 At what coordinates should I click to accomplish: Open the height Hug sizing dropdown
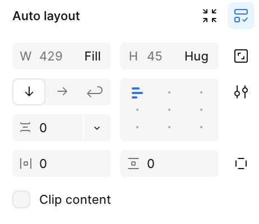point(196,56)
